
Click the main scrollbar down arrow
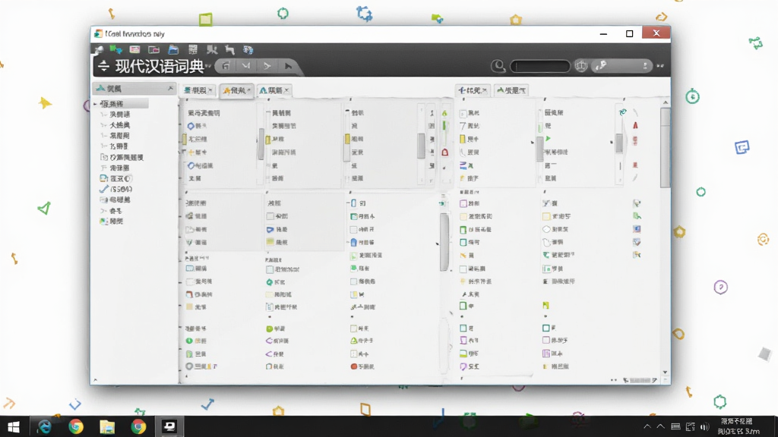click(666, 373)
